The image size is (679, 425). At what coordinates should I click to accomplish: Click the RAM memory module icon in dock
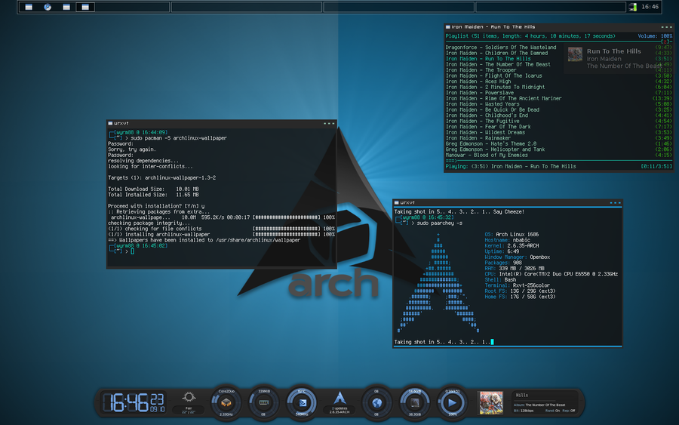click(x=264, y=403)
